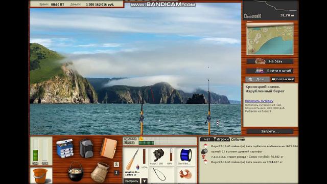This screenshot has height=184, width=327.
Task: Click the Осталось путевки: 25 час. line
Action: tap(263, 105)
